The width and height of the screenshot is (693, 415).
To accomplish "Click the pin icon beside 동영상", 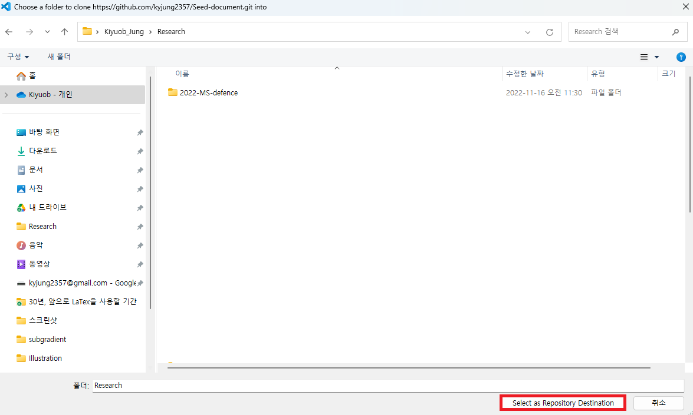I will pyautogui.click(x=140, y=265).
